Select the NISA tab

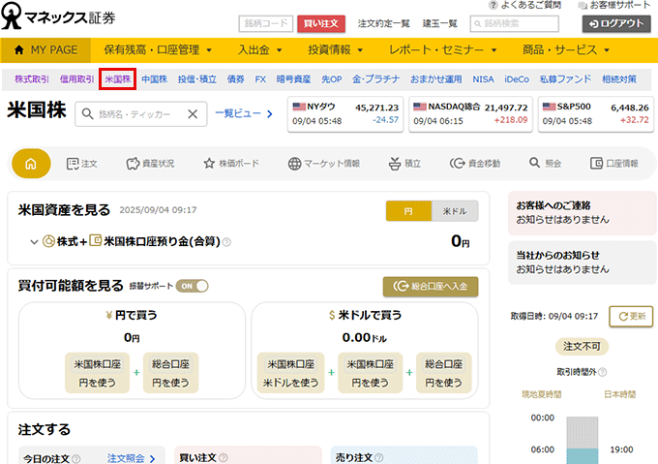tap(483, 78)
